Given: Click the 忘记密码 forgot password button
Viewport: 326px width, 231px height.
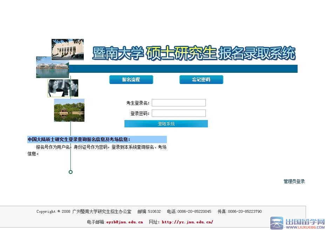Looking at the screenshot, I should click(x=201, y=80).
